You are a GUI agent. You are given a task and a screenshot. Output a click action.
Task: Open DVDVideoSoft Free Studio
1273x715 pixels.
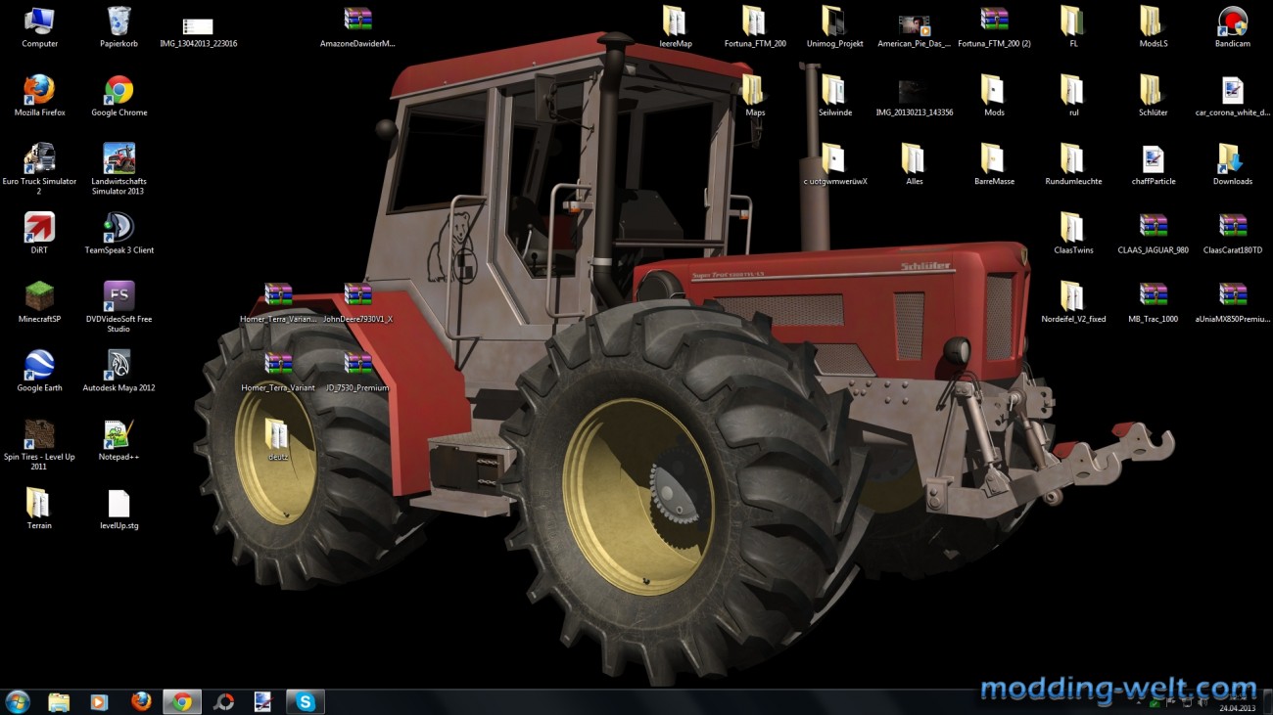[118, 307]
